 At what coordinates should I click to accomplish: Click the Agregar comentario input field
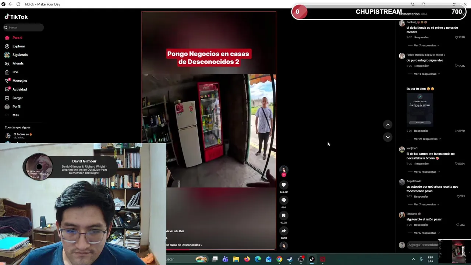tap(423, 245)
